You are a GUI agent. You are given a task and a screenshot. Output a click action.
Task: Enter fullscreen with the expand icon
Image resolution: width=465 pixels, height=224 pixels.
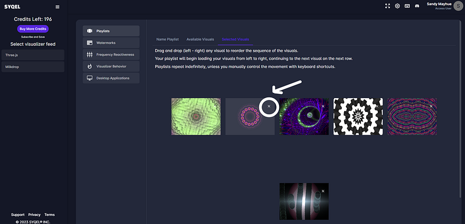coord(388,6)
